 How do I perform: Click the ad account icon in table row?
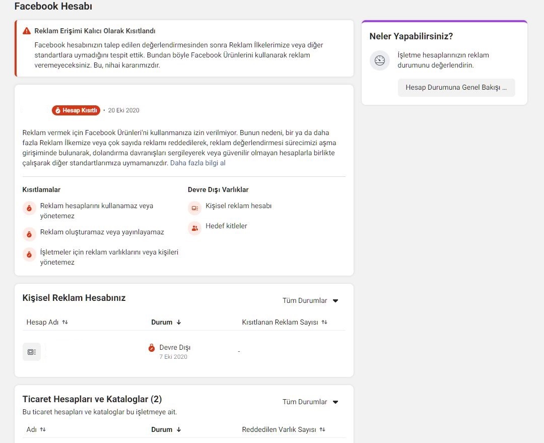[x=32, y=352]
